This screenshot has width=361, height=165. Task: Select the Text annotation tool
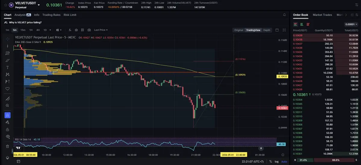(x=7, y=67)
